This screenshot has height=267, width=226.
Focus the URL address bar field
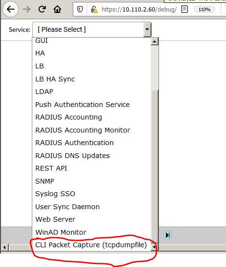click(x=139, y=9)
